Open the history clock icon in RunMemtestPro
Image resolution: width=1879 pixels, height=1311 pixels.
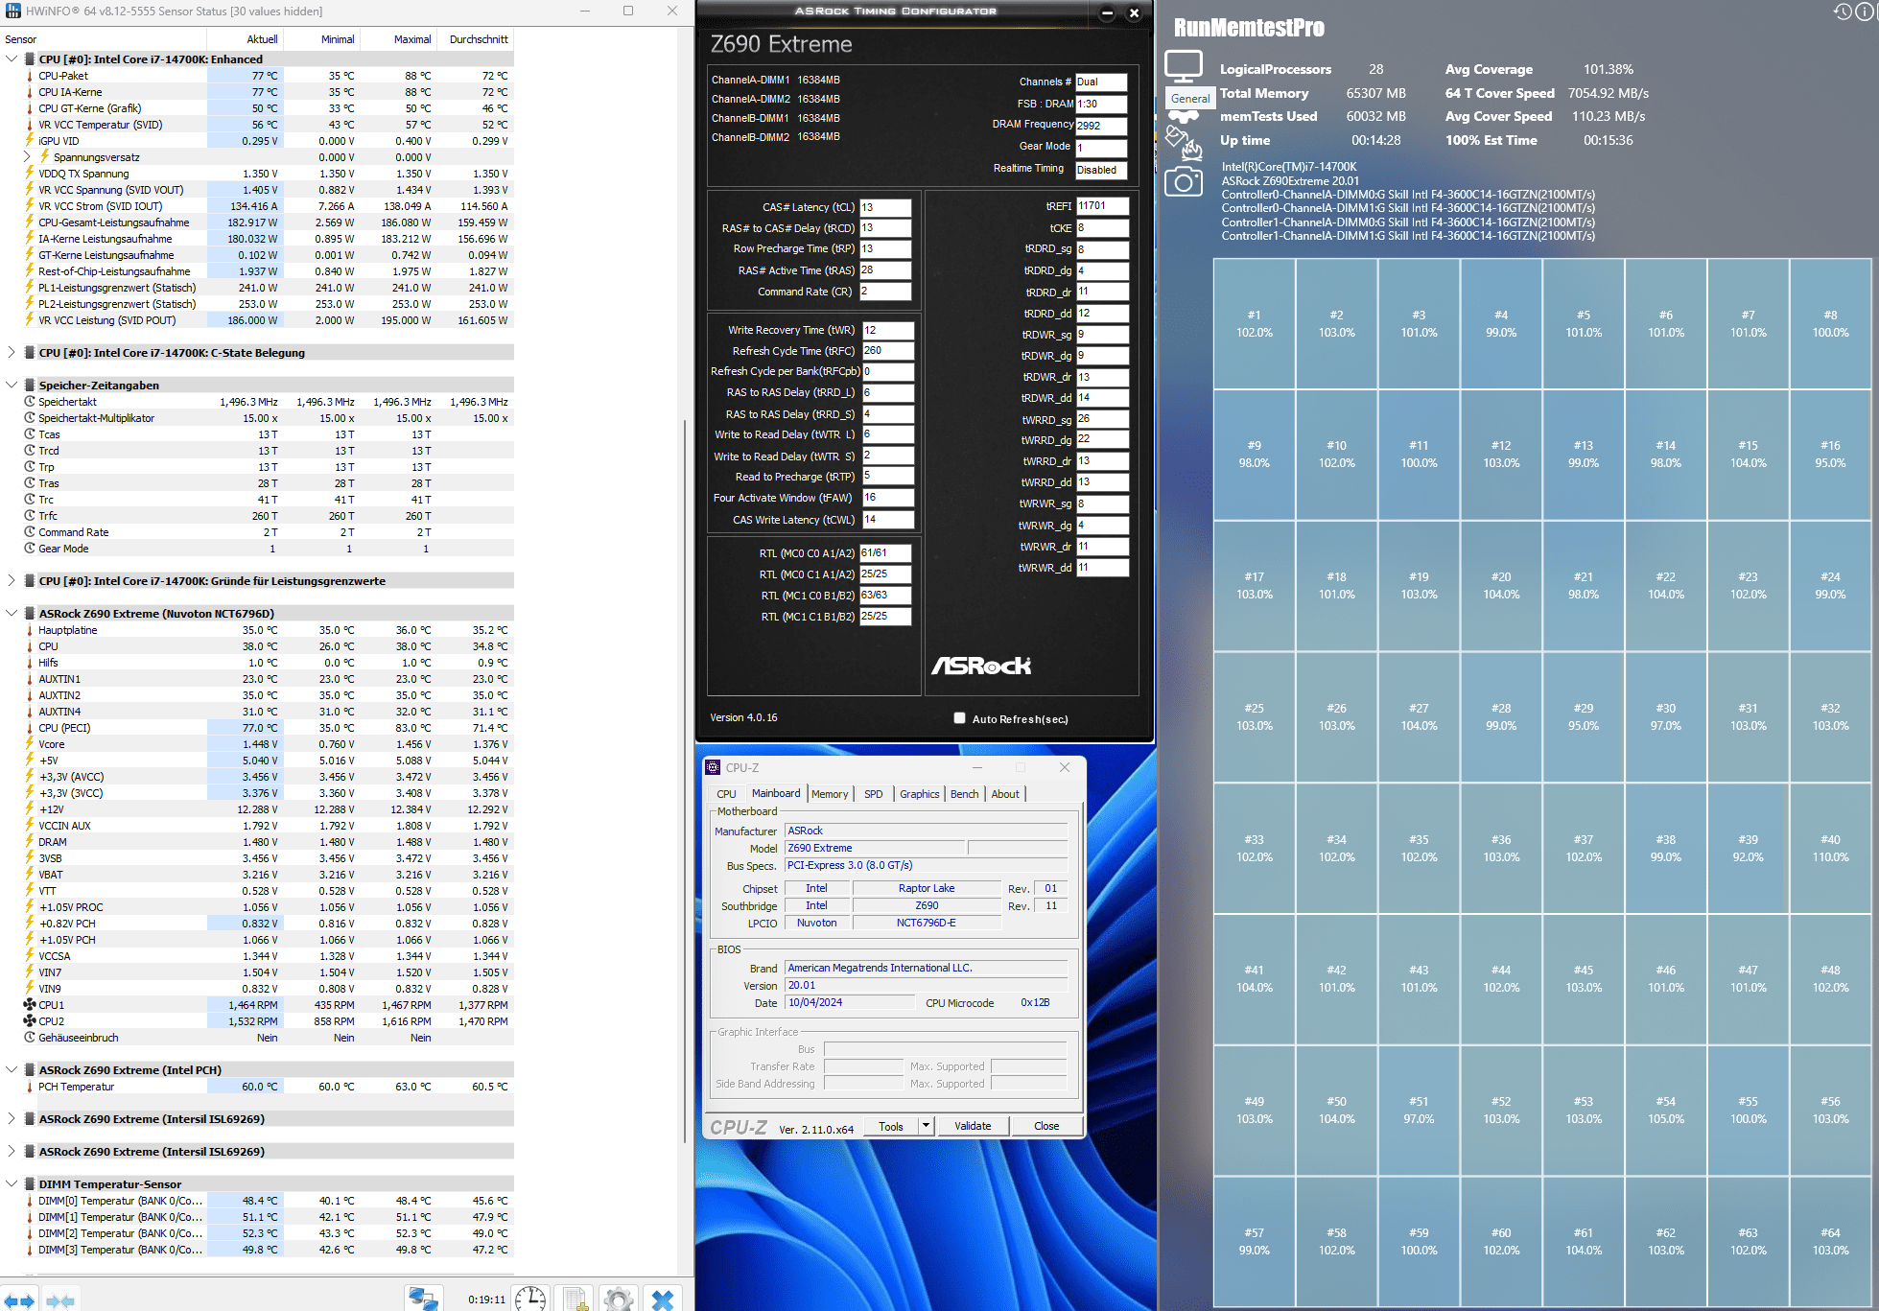click(x=1842, y=12)
